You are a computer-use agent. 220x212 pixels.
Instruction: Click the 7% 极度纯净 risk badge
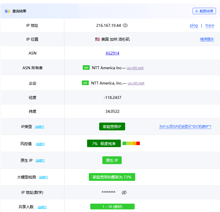[x=104, y=143]
